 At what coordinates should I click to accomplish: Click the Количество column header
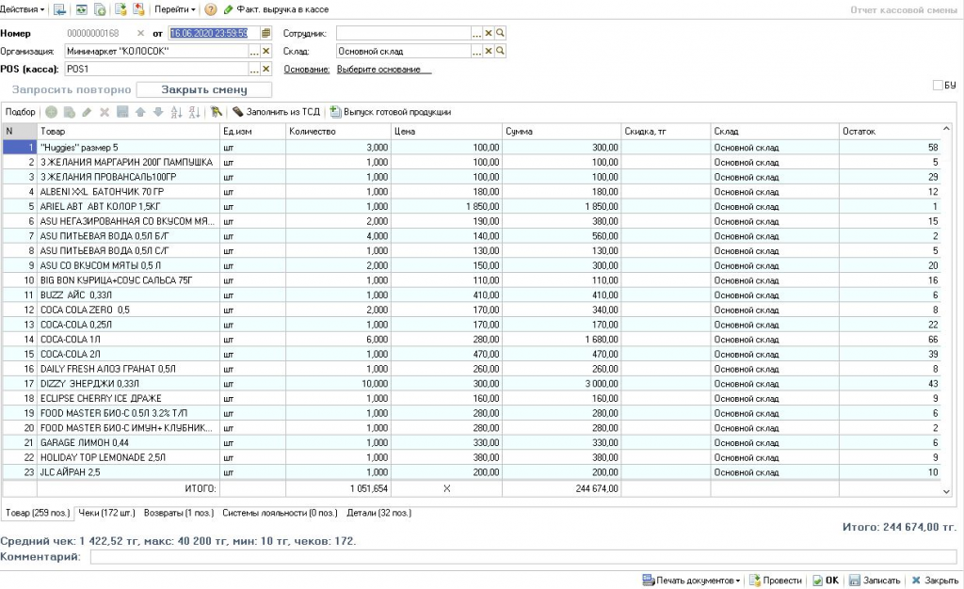coord(338,132)
